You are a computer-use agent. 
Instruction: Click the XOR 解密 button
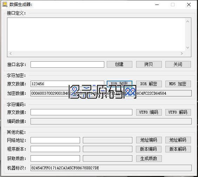pyautogui.click(x=149, y=84)
